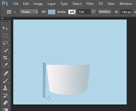
Task: Choose the Lasso tool
Action: pos(5,43)
